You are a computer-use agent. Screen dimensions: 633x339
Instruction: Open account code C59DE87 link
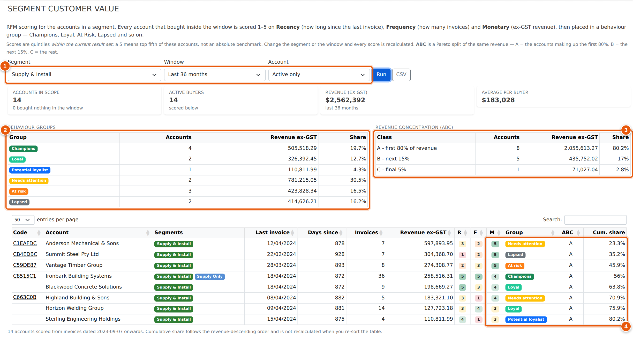(25, 265)
